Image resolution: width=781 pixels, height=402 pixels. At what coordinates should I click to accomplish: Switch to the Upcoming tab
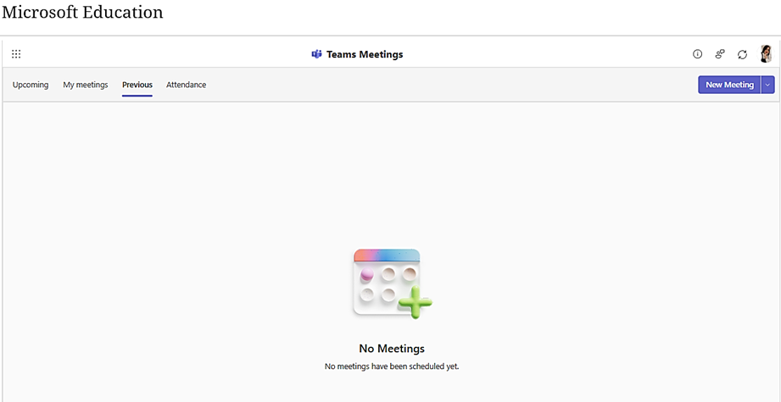31,85
